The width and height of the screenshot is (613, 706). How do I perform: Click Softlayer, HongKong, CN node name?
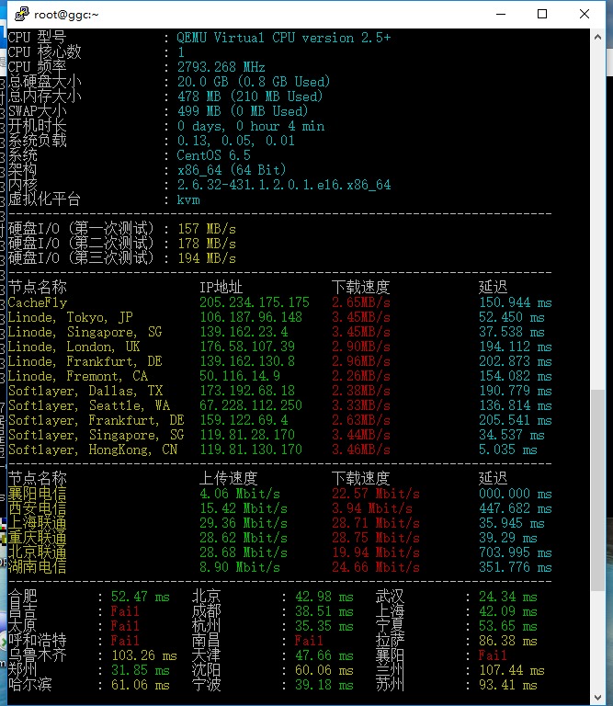pos(93,450)
